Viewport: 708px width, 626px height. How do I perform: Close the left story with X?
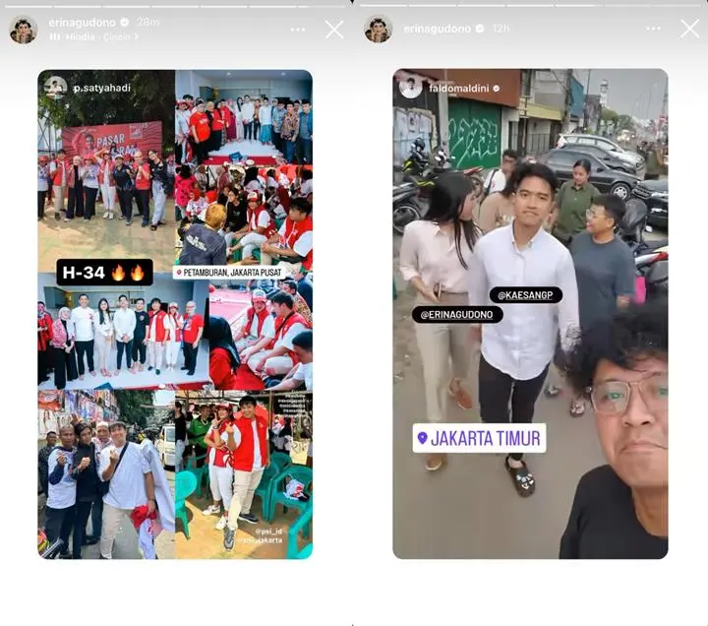click(334, 30)
